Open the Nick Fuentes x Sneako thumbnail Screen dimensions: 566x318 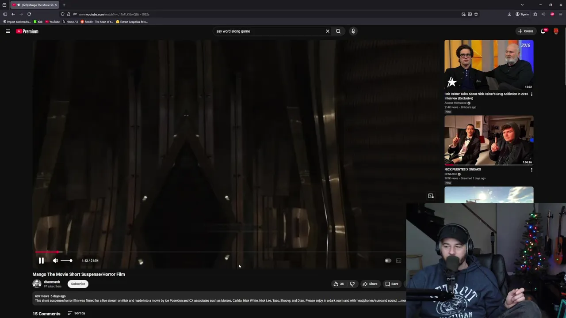489,140
